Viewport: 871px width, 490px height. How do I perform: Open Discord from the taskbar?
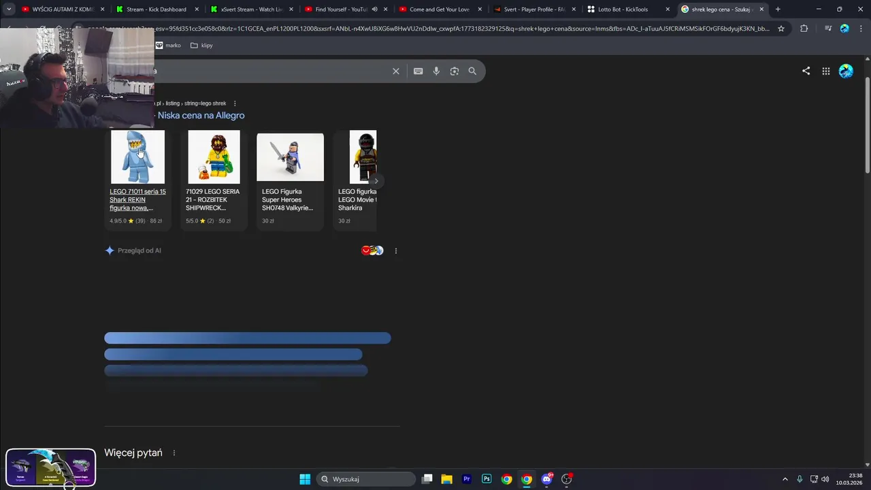[x=546, y=479]
